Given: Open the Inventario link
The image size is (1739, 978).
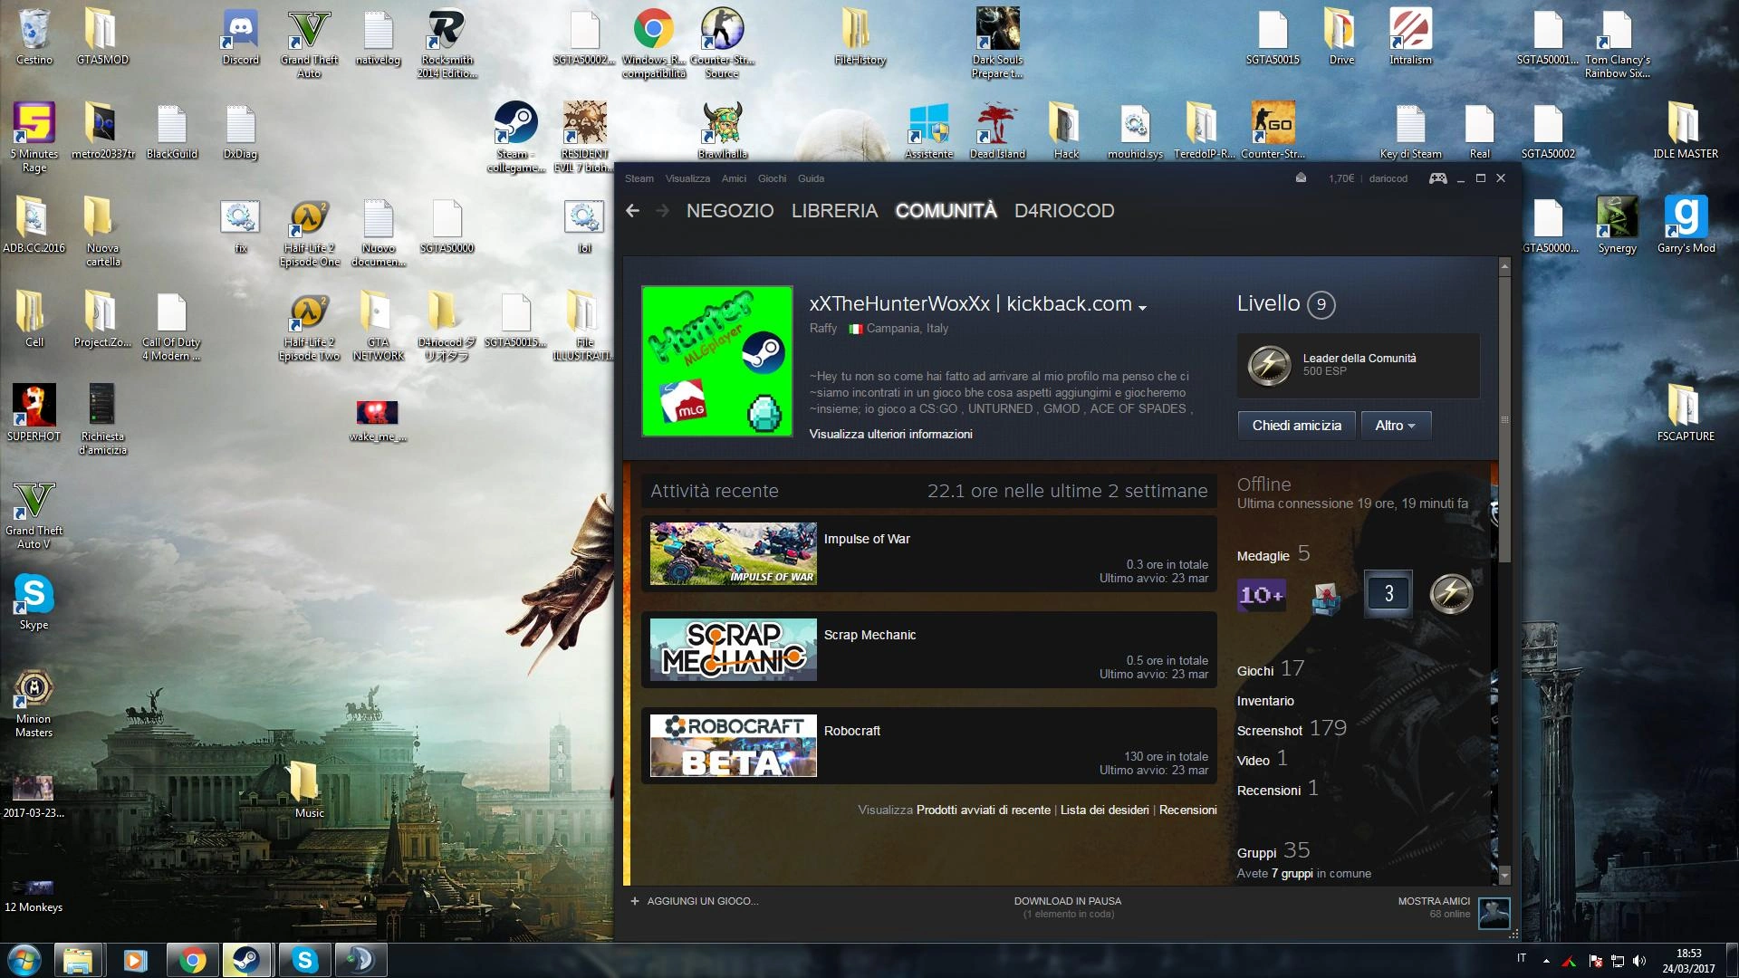Looking at the screenshot, I should click(1265, 701).
